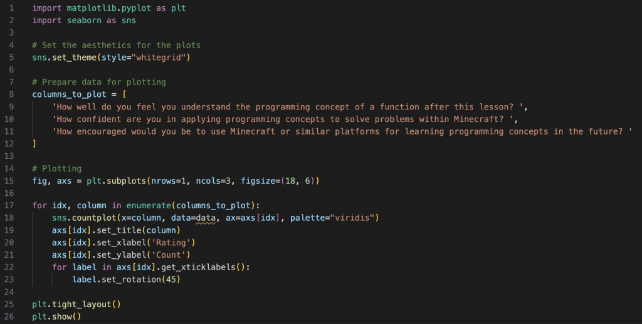
Task: Click the plt.show() statement
Action: tap(57, 316)
